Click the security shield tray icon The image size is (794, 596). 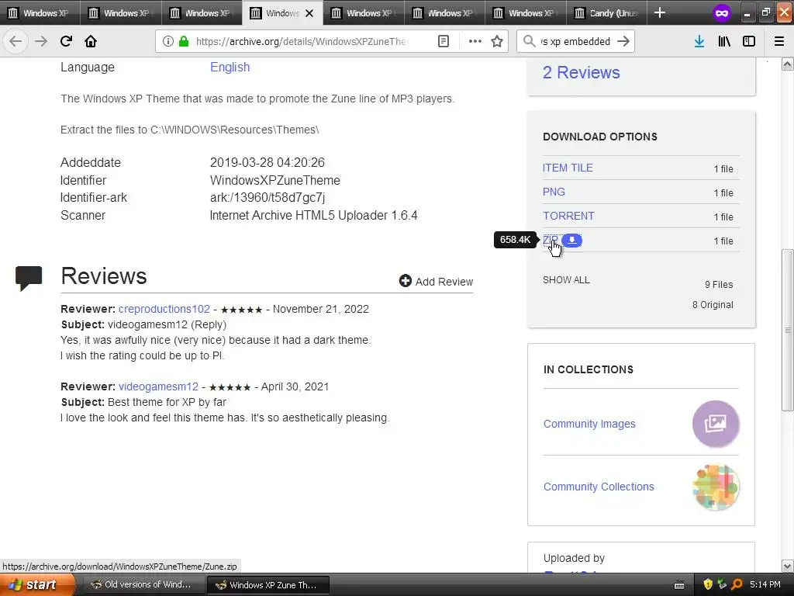pos(708,585)
